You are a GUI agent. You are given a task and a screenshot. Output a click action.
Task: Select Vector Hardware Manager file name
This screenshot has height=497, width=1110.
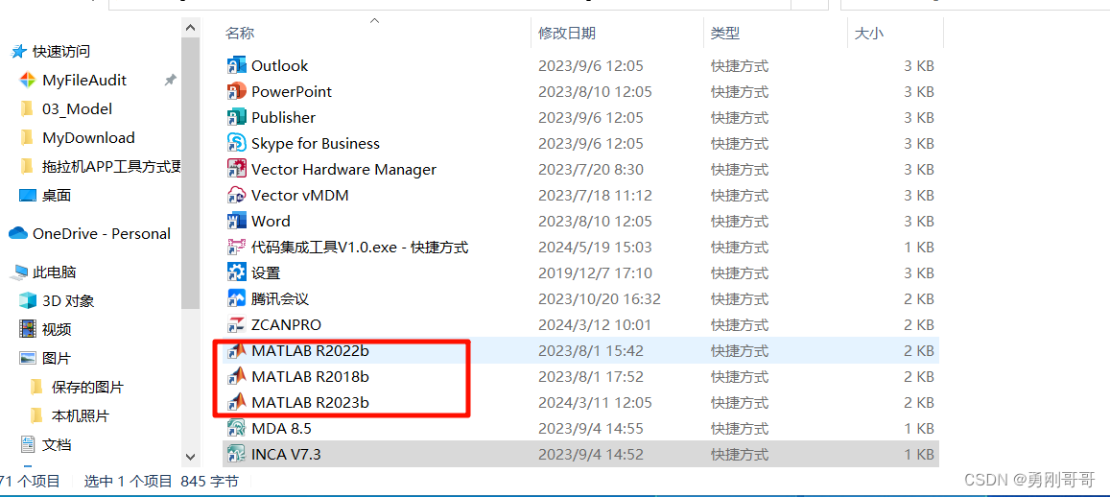click(x=344, y=169)
